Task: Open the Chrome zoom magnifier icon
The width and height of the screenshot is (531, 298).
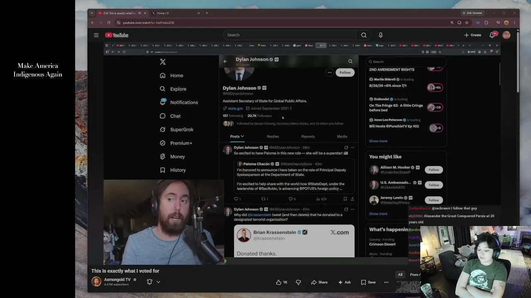Action: coord(452,23)
